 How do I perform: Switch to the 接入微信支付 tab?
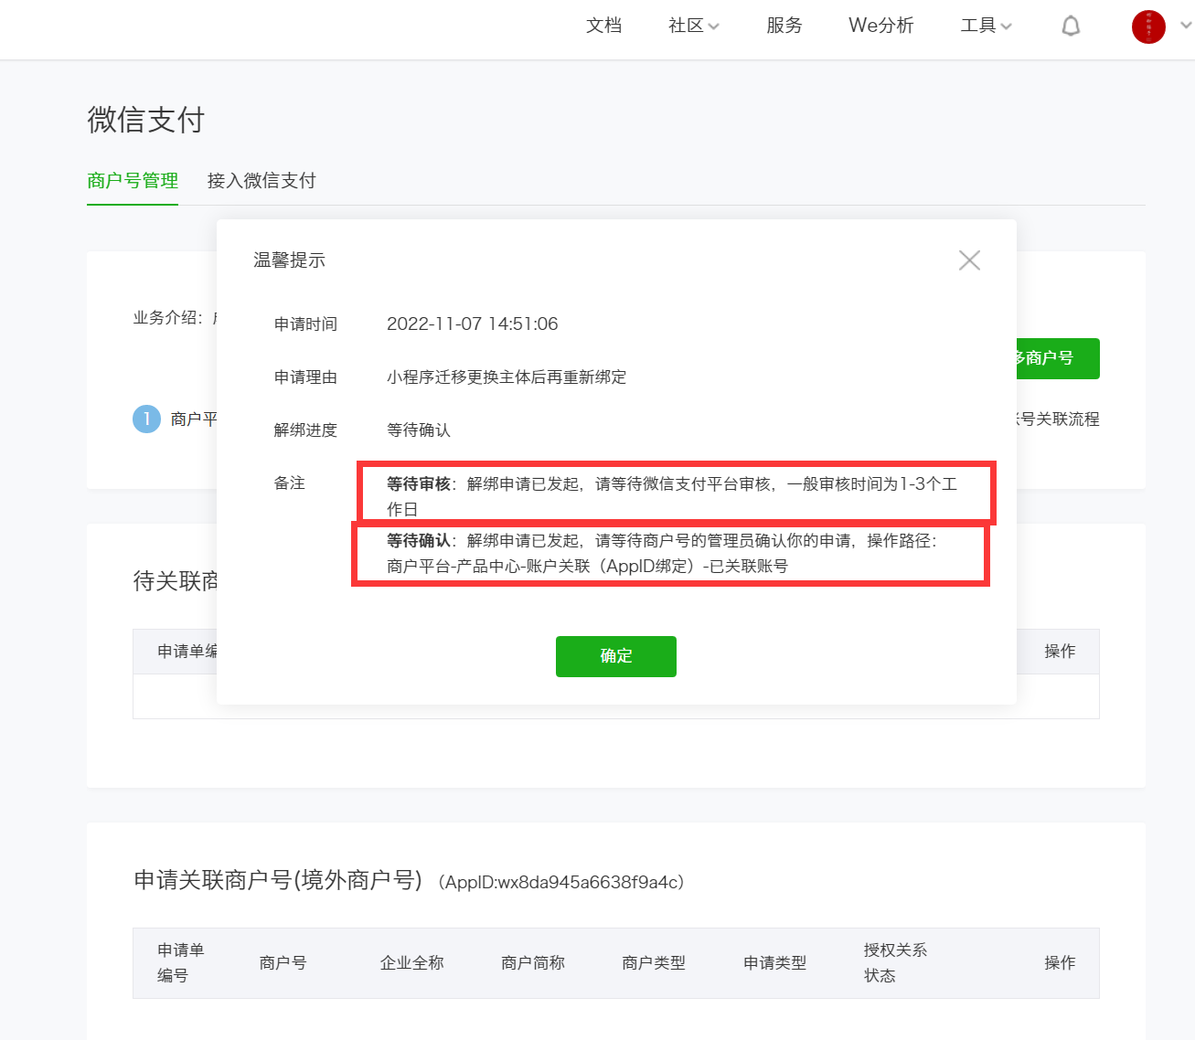pos(261,181)
